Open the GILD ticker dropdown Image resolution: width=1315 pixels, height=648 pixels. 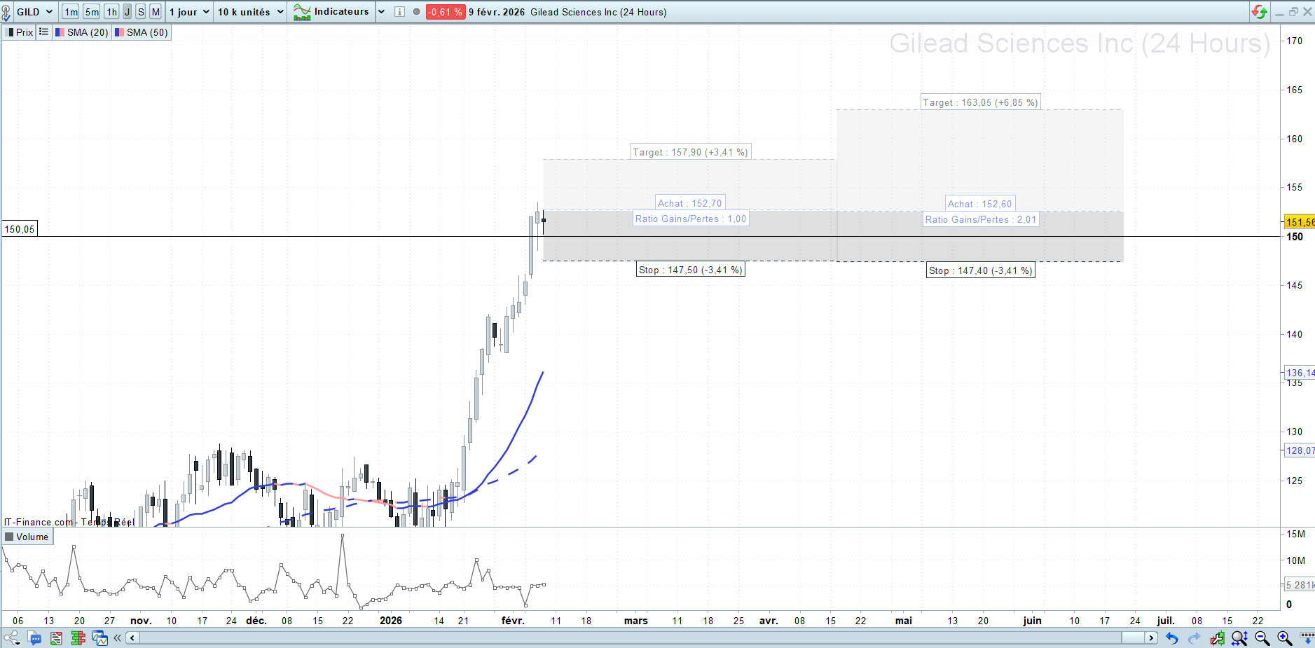[34, 12]
